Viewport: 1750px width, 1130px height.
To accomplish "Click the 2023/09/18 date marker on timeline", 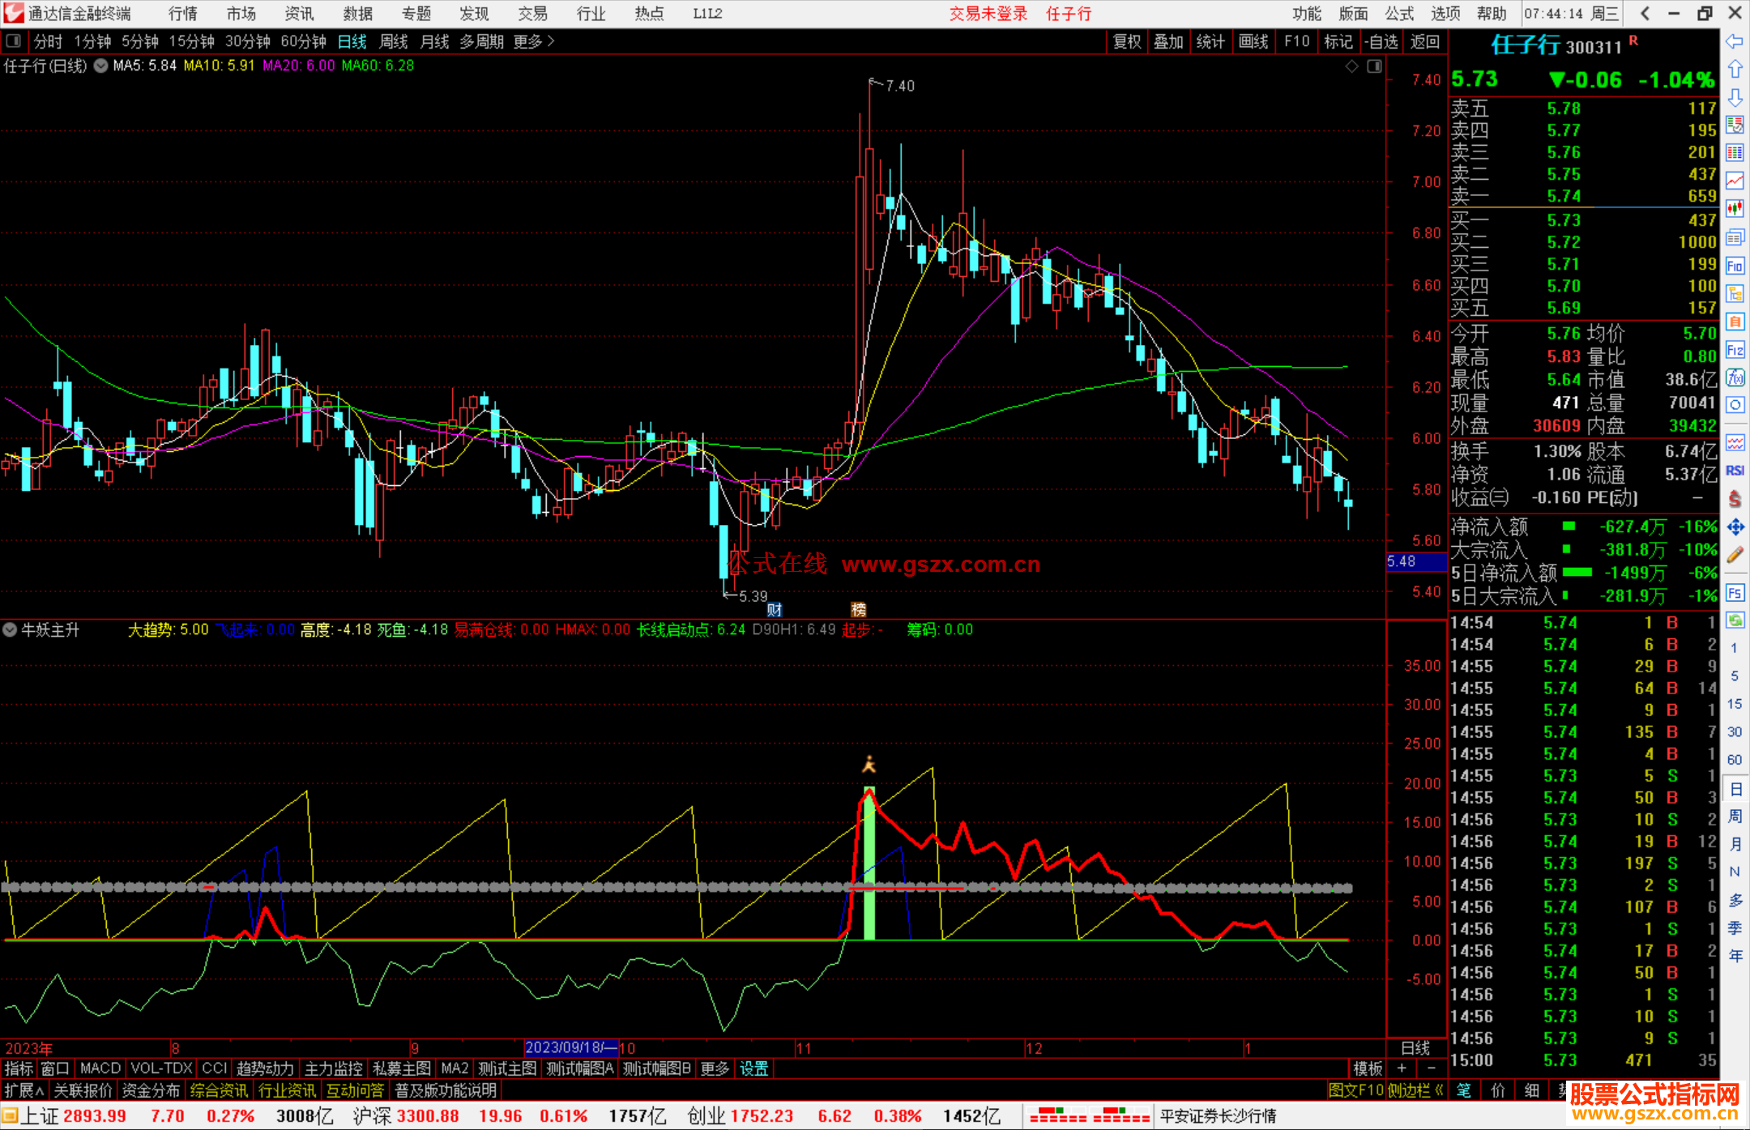I will click(570, 1048).
